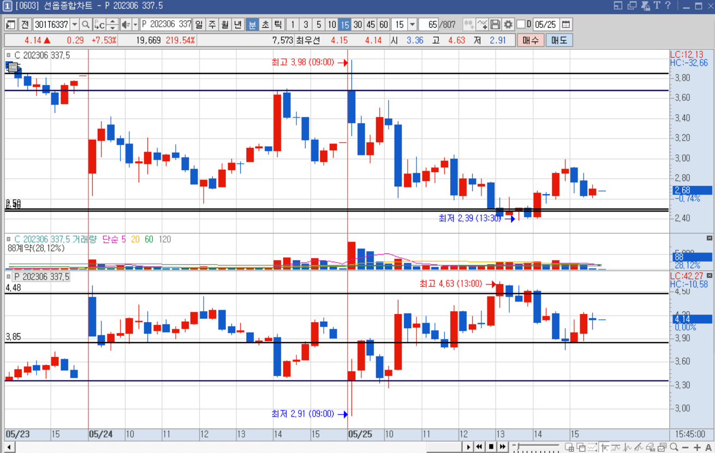Viewport: 715px width, 453px height.
Task: Choose the 5 minute interval button
Action: pos(319,25)
